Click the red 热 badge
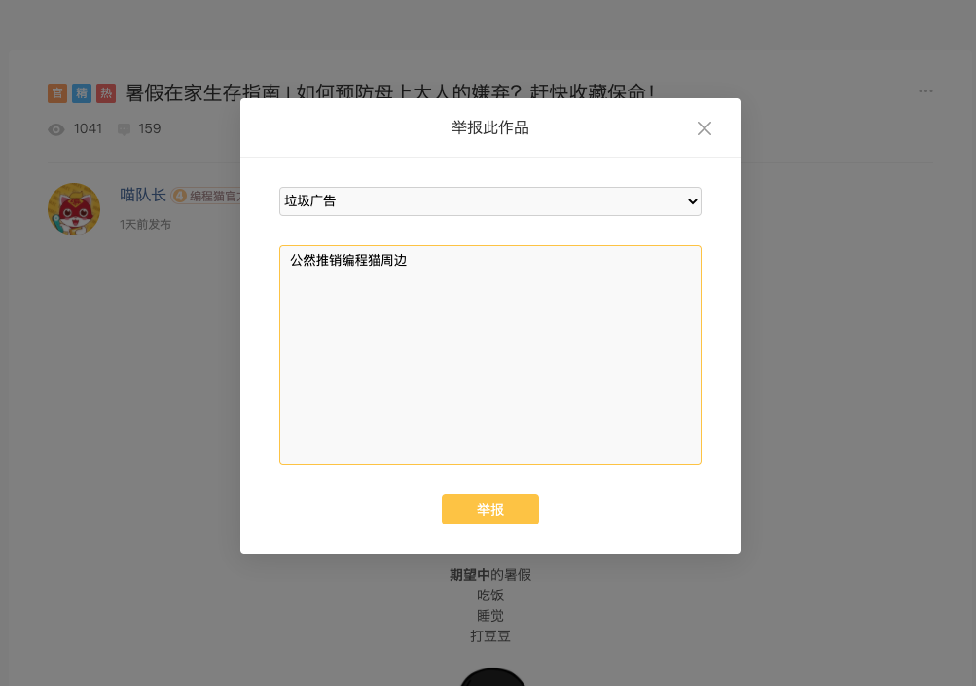The width and height of the screenshot is (976, 686). click(x=106, y=93)
